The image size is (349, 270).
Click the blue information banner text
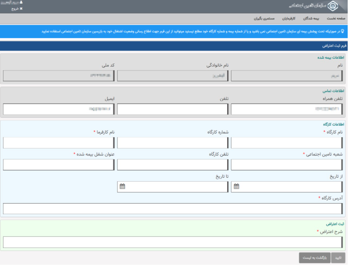coord(191,31)
